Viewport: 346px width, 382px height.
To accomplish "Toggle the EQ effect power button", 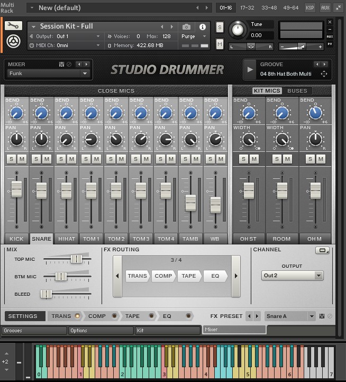I will (188, 316).
